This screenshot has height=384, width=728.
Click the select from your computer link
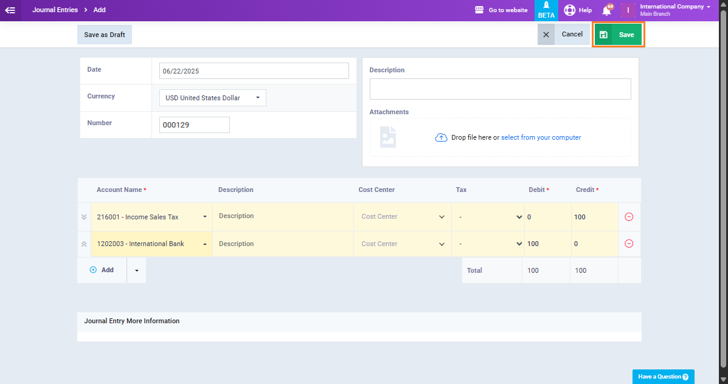[541, 137]
